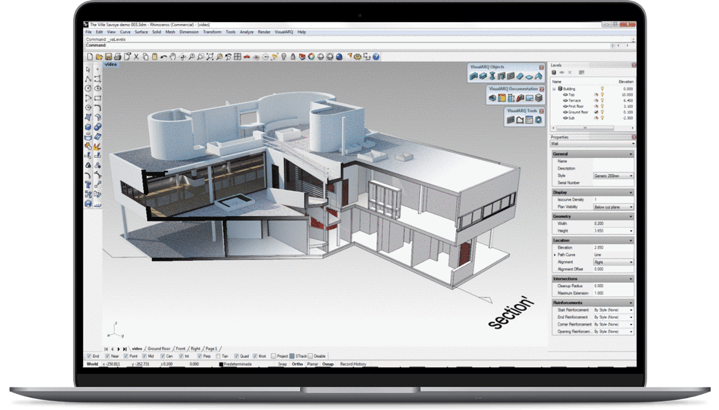Open the Style dropdown showing Generic 200mm
The image size is (719, 410).
614,176
